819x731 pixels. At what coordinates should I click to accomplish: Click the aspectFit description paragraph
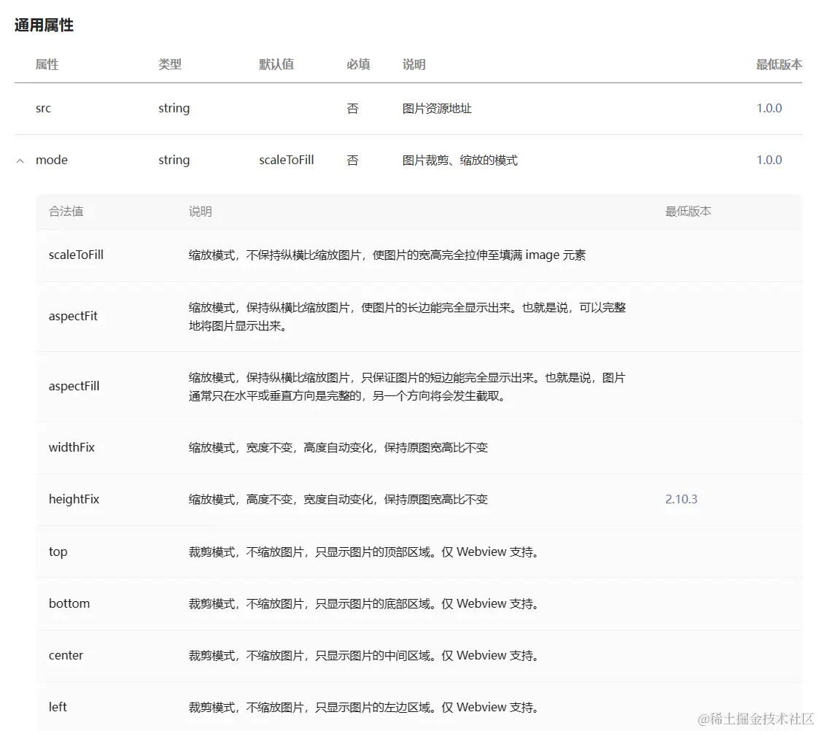pos(407,317)
